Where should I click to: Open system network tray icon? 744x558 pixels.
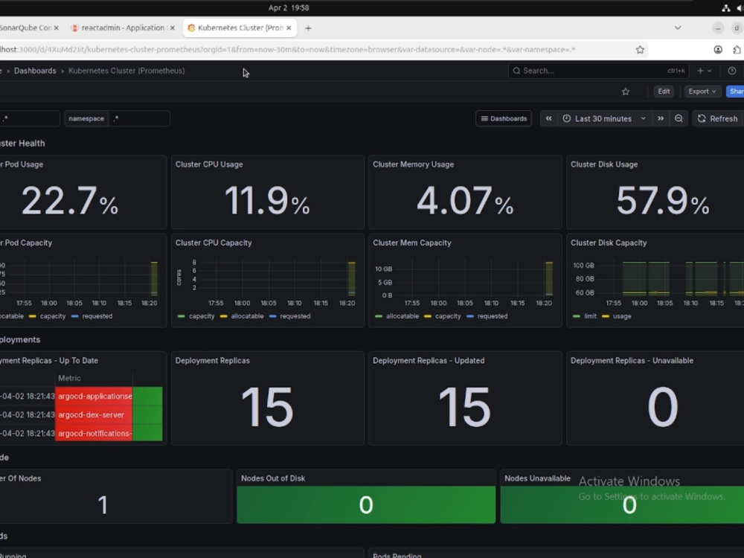pyautogui.click(x=725, y=7)
